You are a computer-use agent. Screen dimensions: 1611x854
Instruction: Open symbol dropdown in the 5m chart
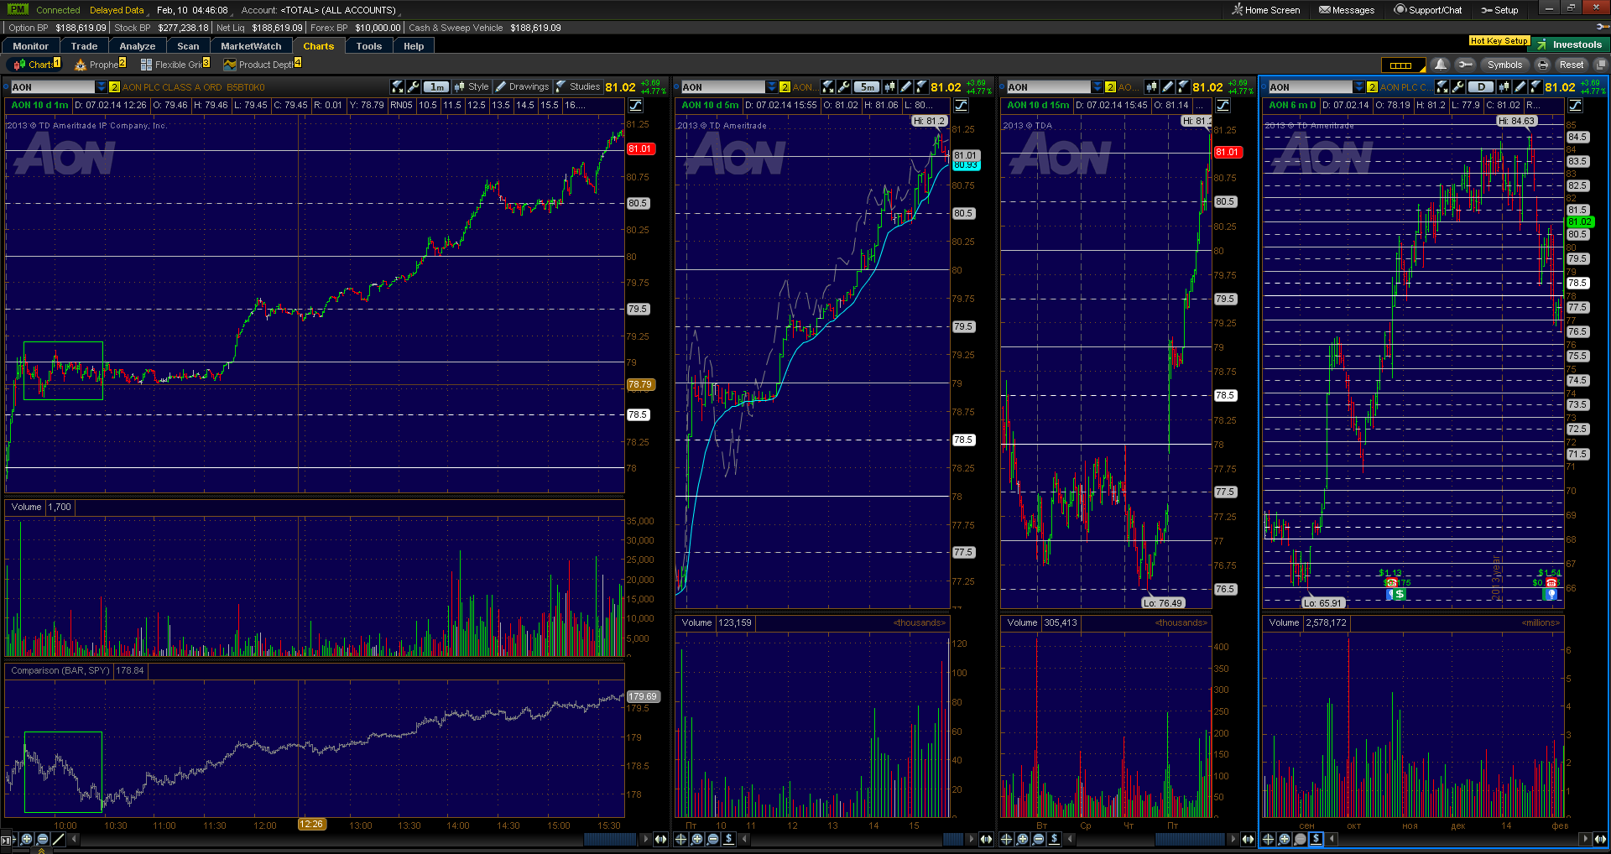pyautogui.click(x=771, y=87)
